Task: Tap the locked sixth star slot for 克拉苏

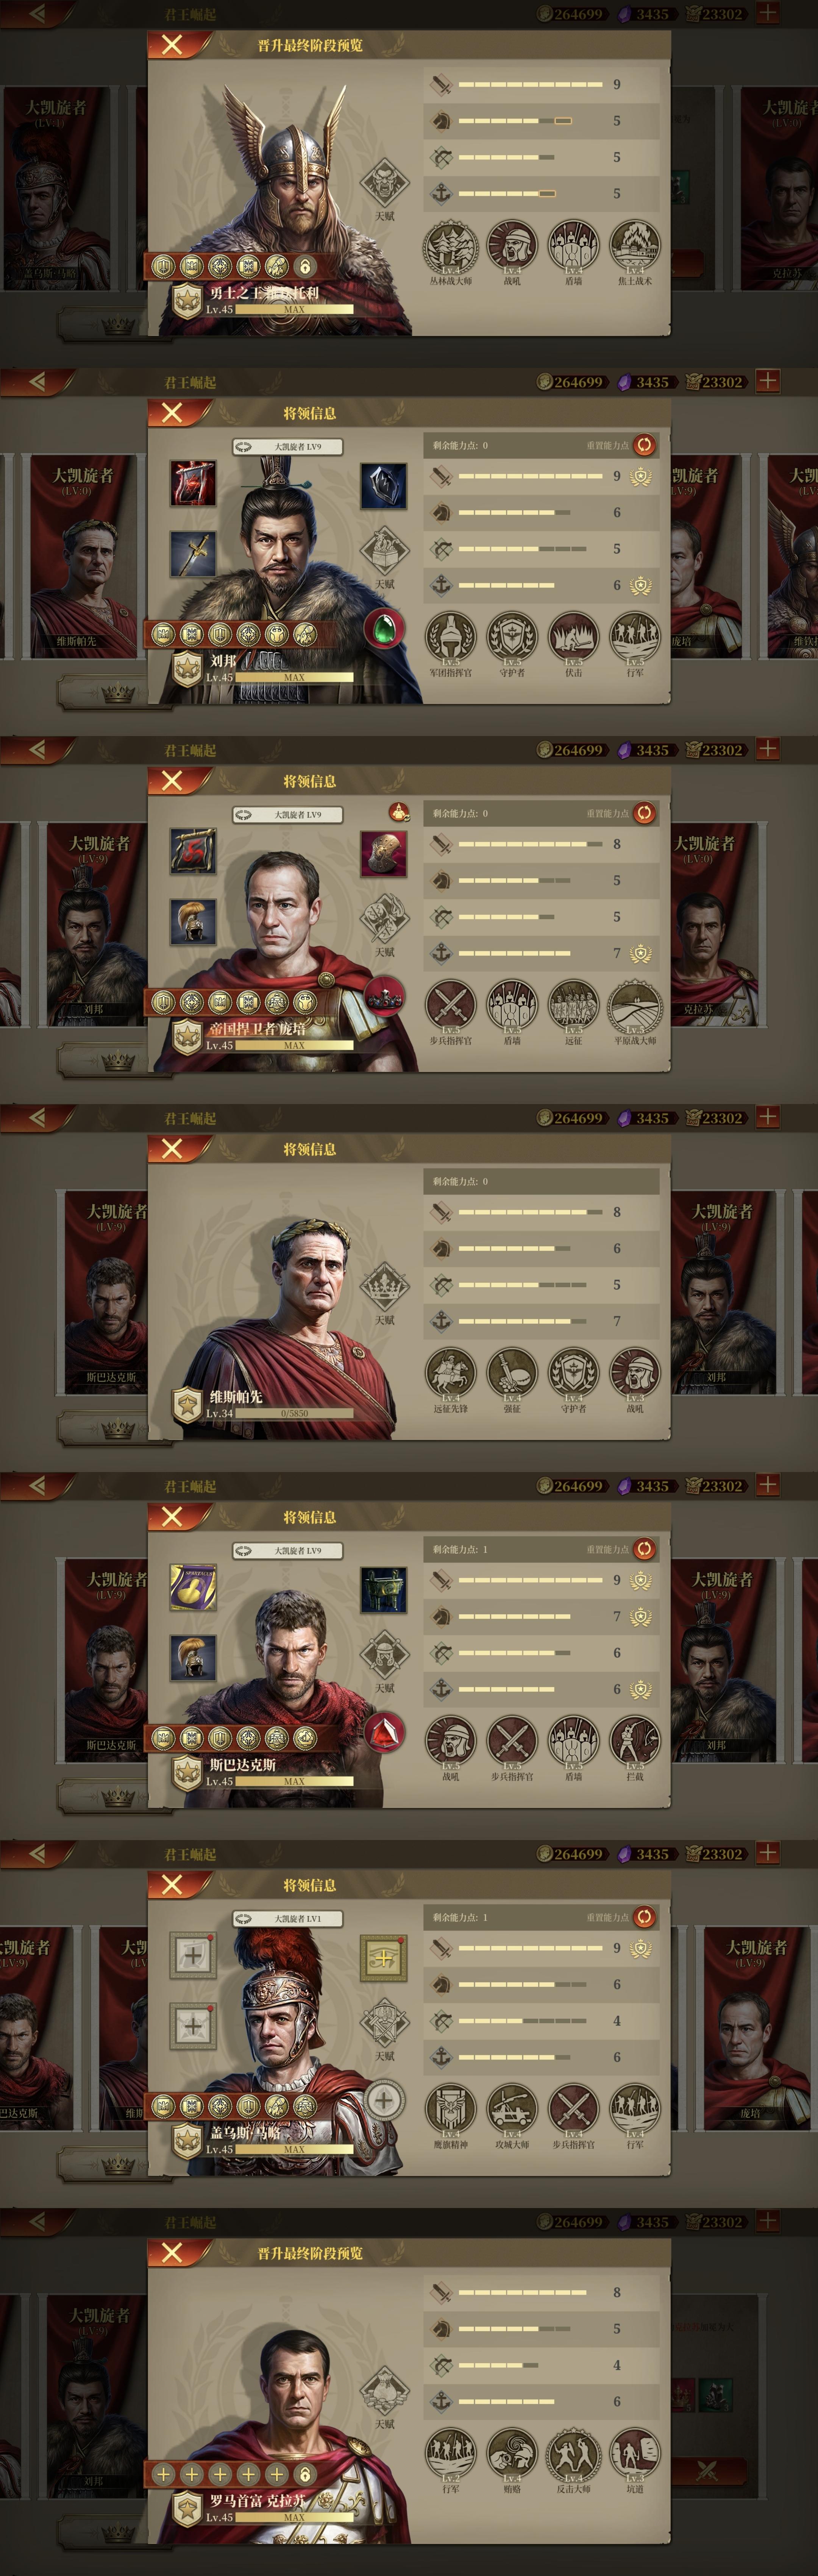Action: click(305, 2474)
